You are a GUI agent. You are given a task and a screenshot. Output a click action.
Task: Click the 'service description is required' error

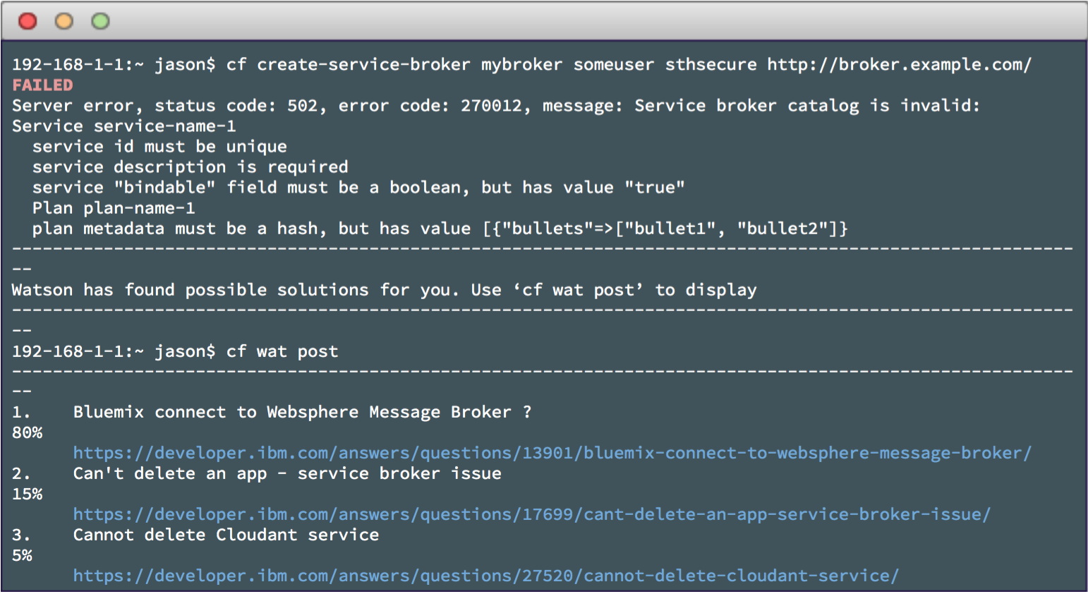(x=190, y=167)
